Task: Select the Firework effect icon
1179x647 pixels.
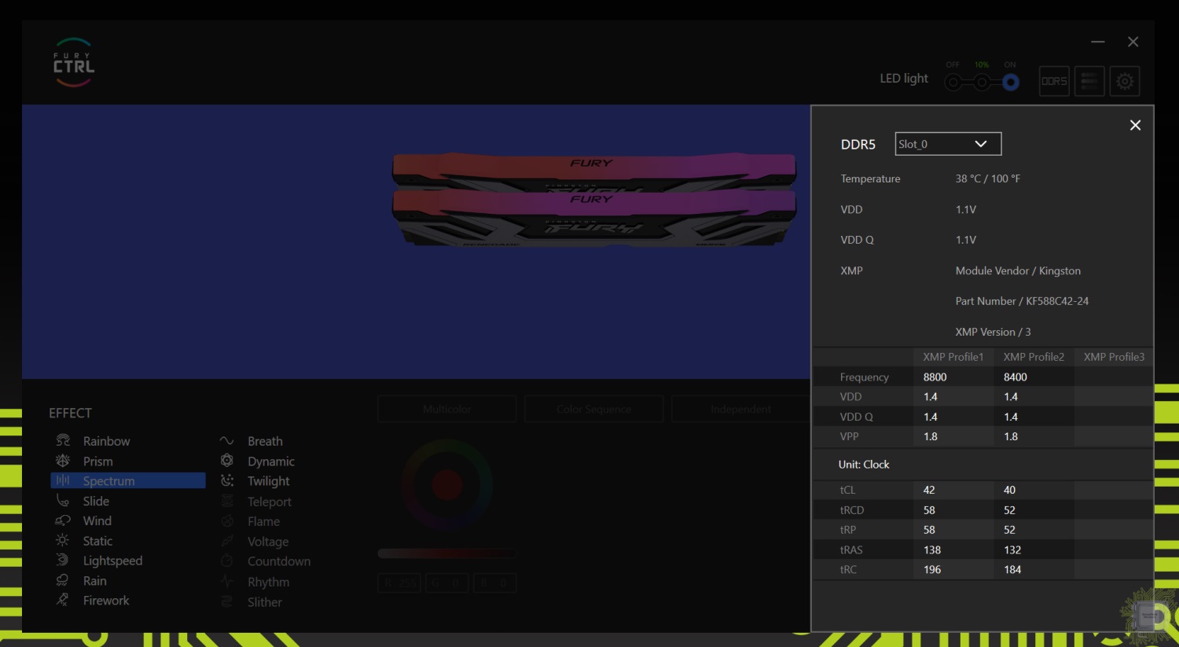Action: tap(63, 601)
